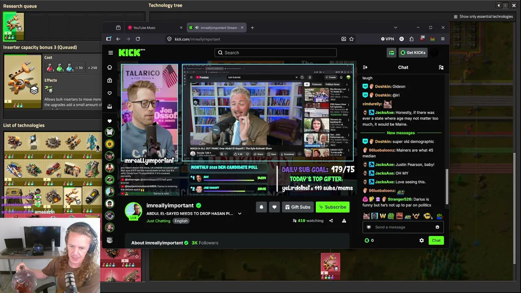The image size is (521, 293).
Task: Click the Doshkin username on the Gideon message
Action: (x=383, y=87)
